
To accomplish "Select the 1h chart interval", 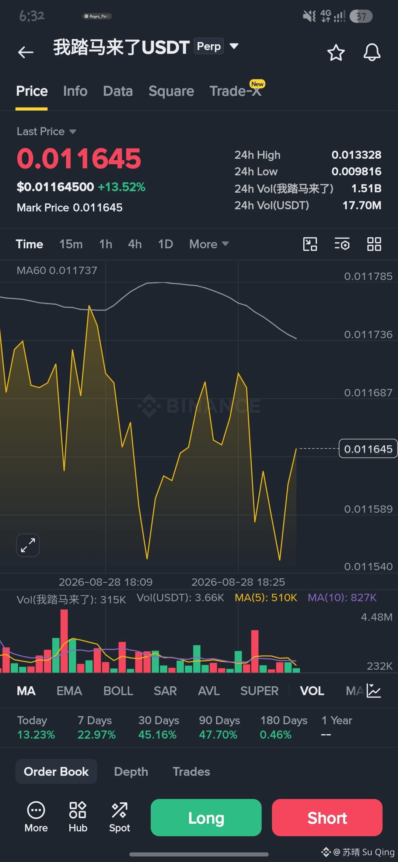I will coord(106,244).
